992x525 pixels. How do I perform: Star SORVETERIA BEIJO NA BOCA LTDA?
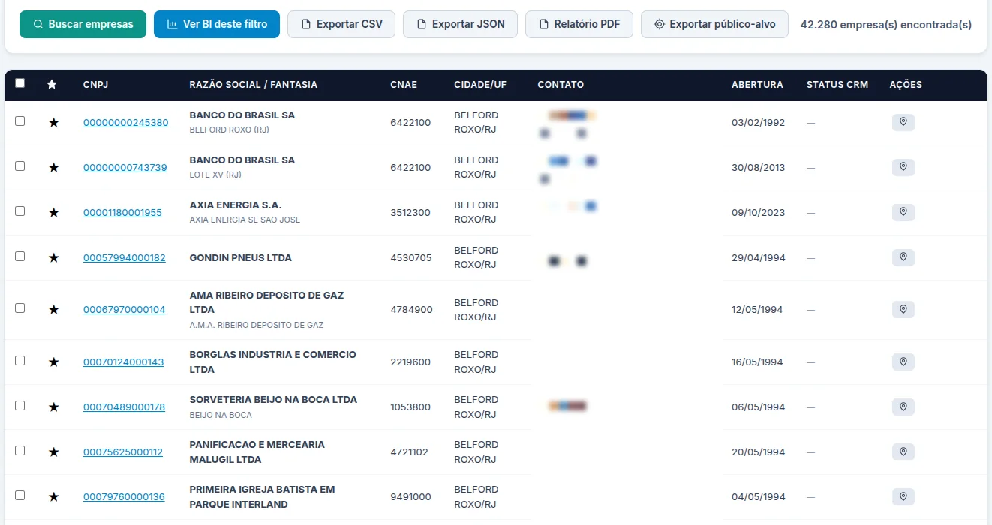tap(53, 406)
